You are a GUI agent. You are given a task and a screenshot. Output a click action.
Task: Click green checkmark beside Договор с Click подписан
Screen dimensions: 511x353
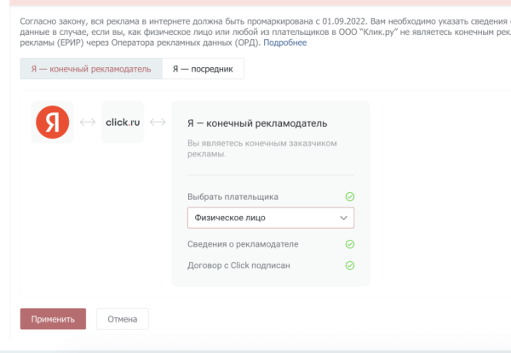click(x=349, y=265)
